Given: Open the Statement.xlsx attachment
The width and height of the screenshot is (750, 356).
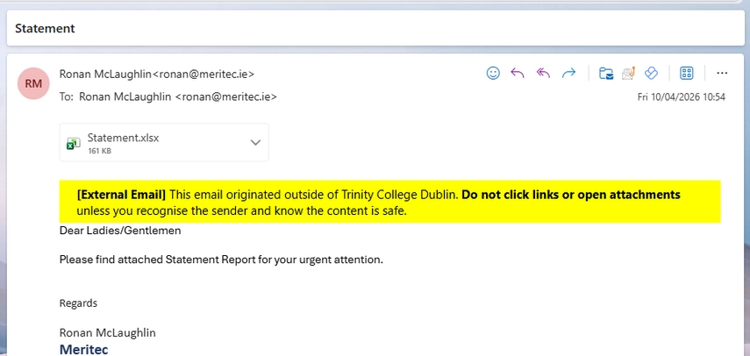Looking at the screenshot, I should 123,139.
